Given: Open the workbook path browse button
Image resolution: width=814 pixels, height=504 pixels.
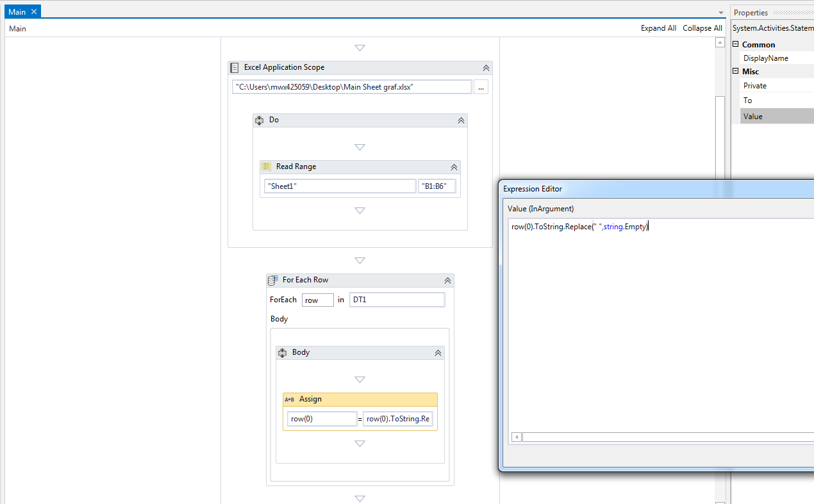Looking at the screenshot, I should 481,86.
